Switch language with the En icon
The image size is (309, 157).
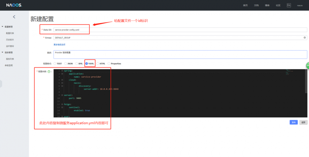289,5
